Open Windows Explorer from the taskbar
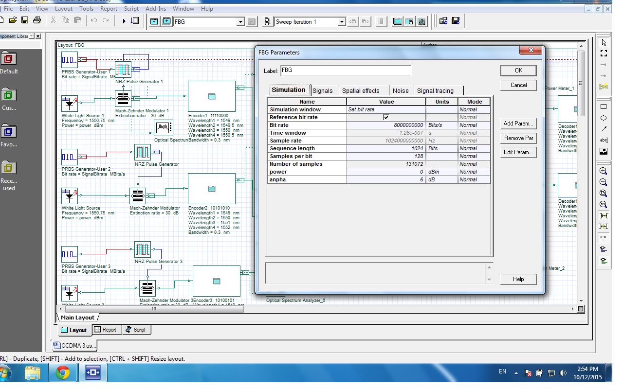 point(33,373)
